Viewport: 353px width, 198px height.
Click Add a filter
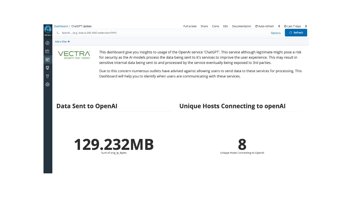pyautogui.click(x=62, y=42)
